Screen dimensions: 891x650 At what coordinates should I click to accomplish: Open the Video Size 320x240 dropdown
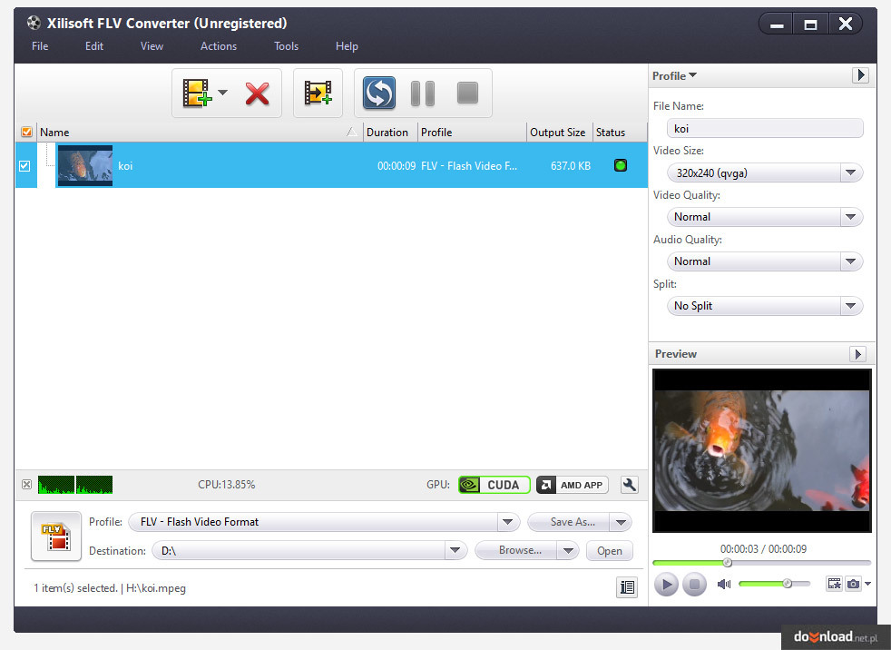pyautogui.click(x=765, y=172)
